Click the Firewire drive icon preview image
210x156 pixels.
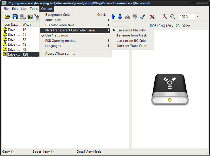coord(170,90)
